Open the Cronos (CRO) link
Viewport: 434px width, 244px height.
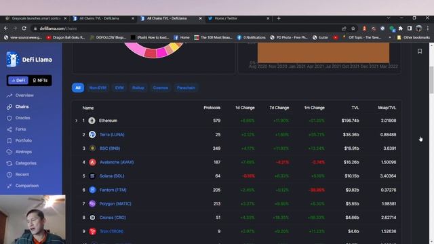pyautogui.click(x=113, y=218)
